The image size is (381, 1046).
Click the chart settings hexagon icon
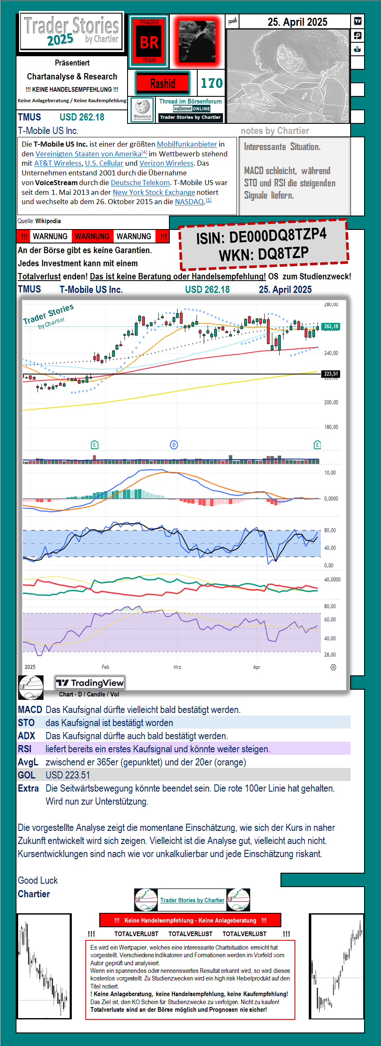pyautogui.click(x=333, y=667)
